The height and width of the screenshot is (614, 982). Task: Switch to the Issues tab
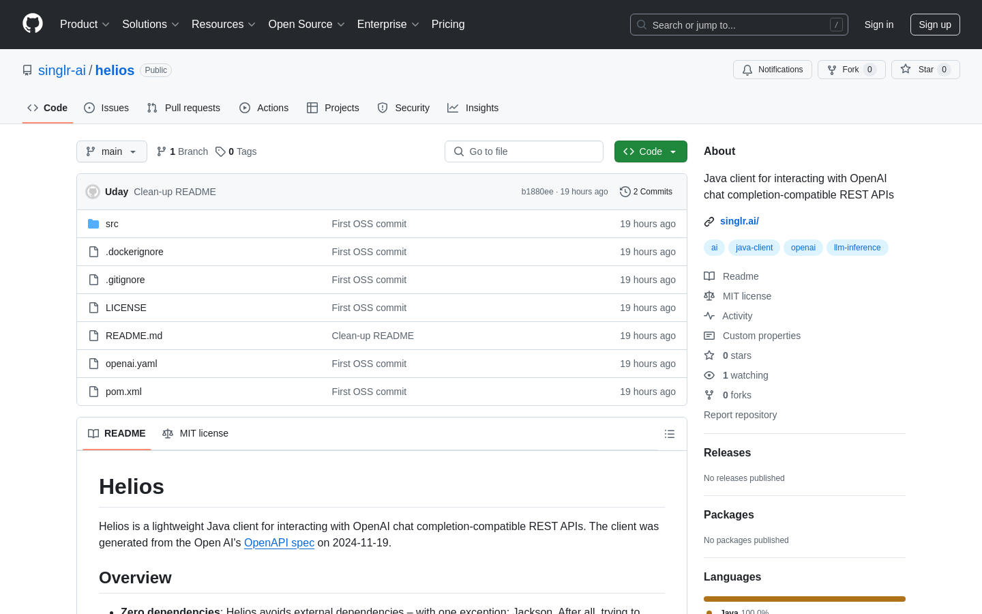[x=106, y=108]
